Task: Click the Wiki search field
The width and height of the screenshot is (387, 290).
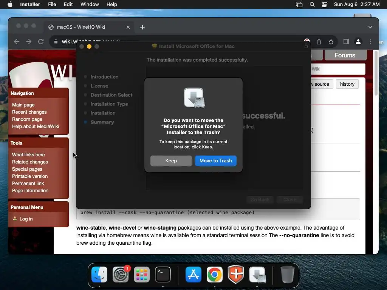Action: 337,69
